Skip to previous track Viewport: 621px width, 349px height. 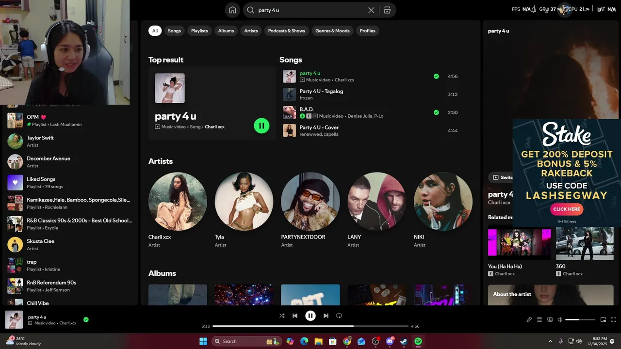coord(294,316)
